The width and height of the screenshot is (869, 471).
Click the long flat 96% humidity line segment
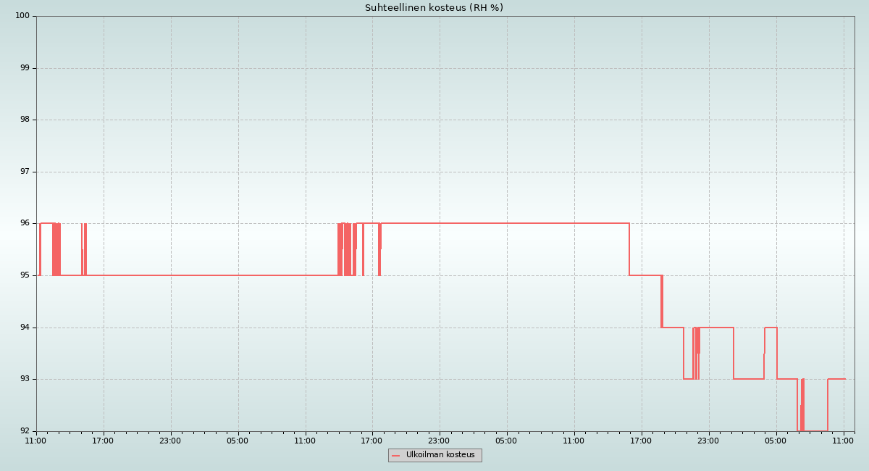(x=507, y=223)
